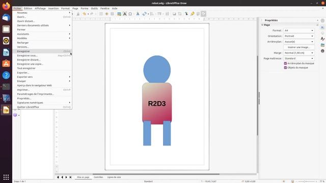Expand the Nouveau submenu
Viewport: 326px width, 183px height.
pos(42,13)
